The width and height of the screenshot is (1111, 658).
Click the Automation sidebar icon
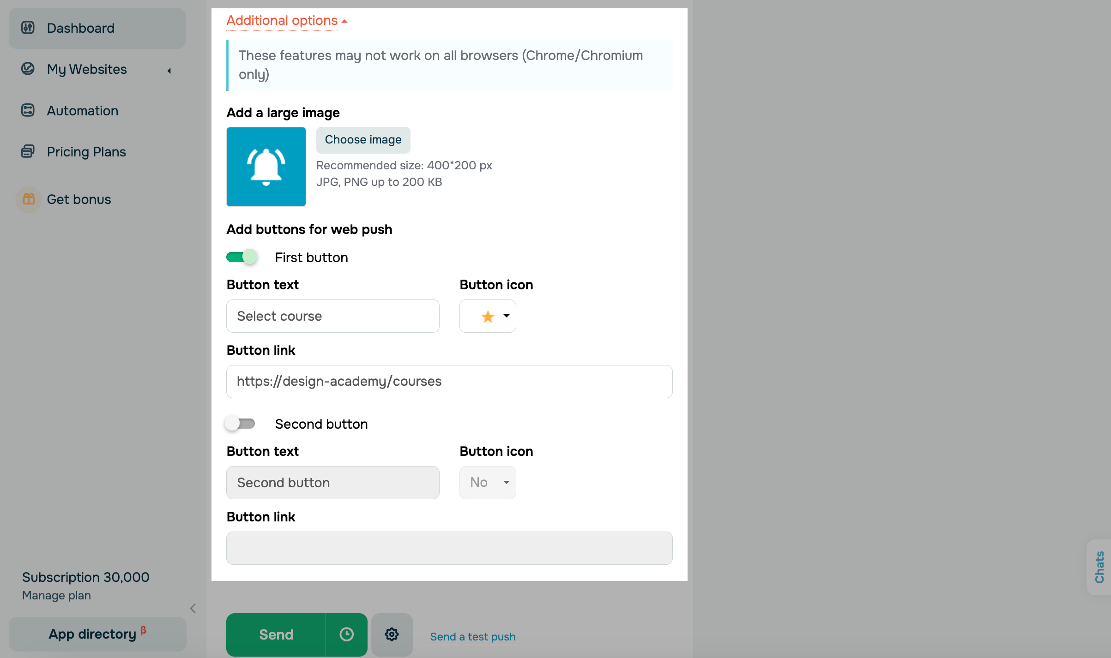click(28, 110)
